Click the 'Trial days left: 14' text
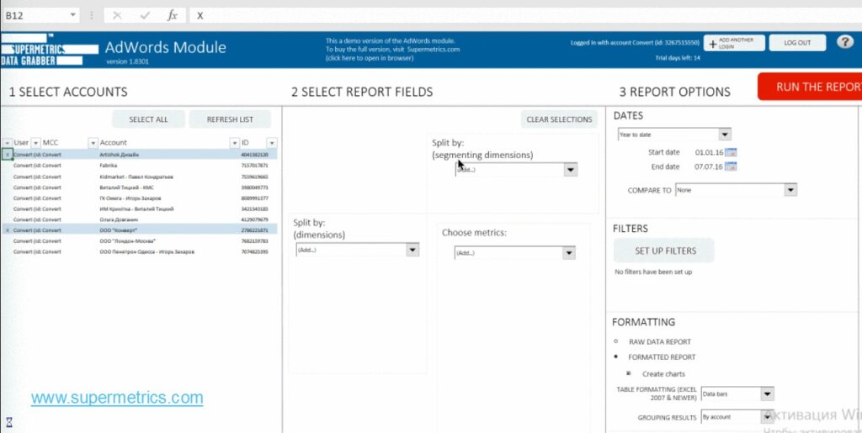The height and width of the screenshot is (433, 862). (678, 58)
